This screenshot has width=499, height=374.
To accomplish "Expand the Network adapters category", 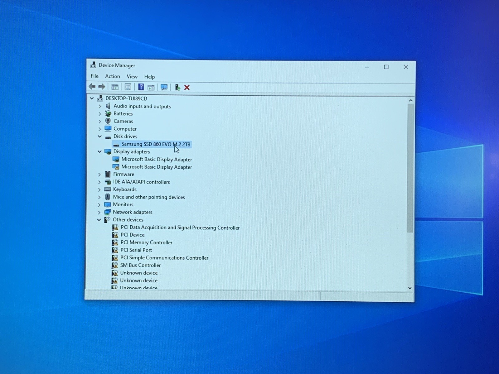I will (x=99, y=212).
